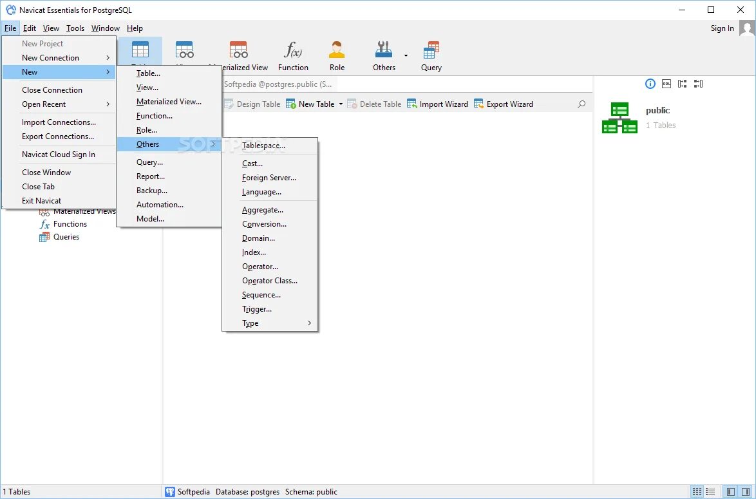Expand the Others toolbar dropdown arrow
Screen dimensions: 756x499
click(406, 55)
